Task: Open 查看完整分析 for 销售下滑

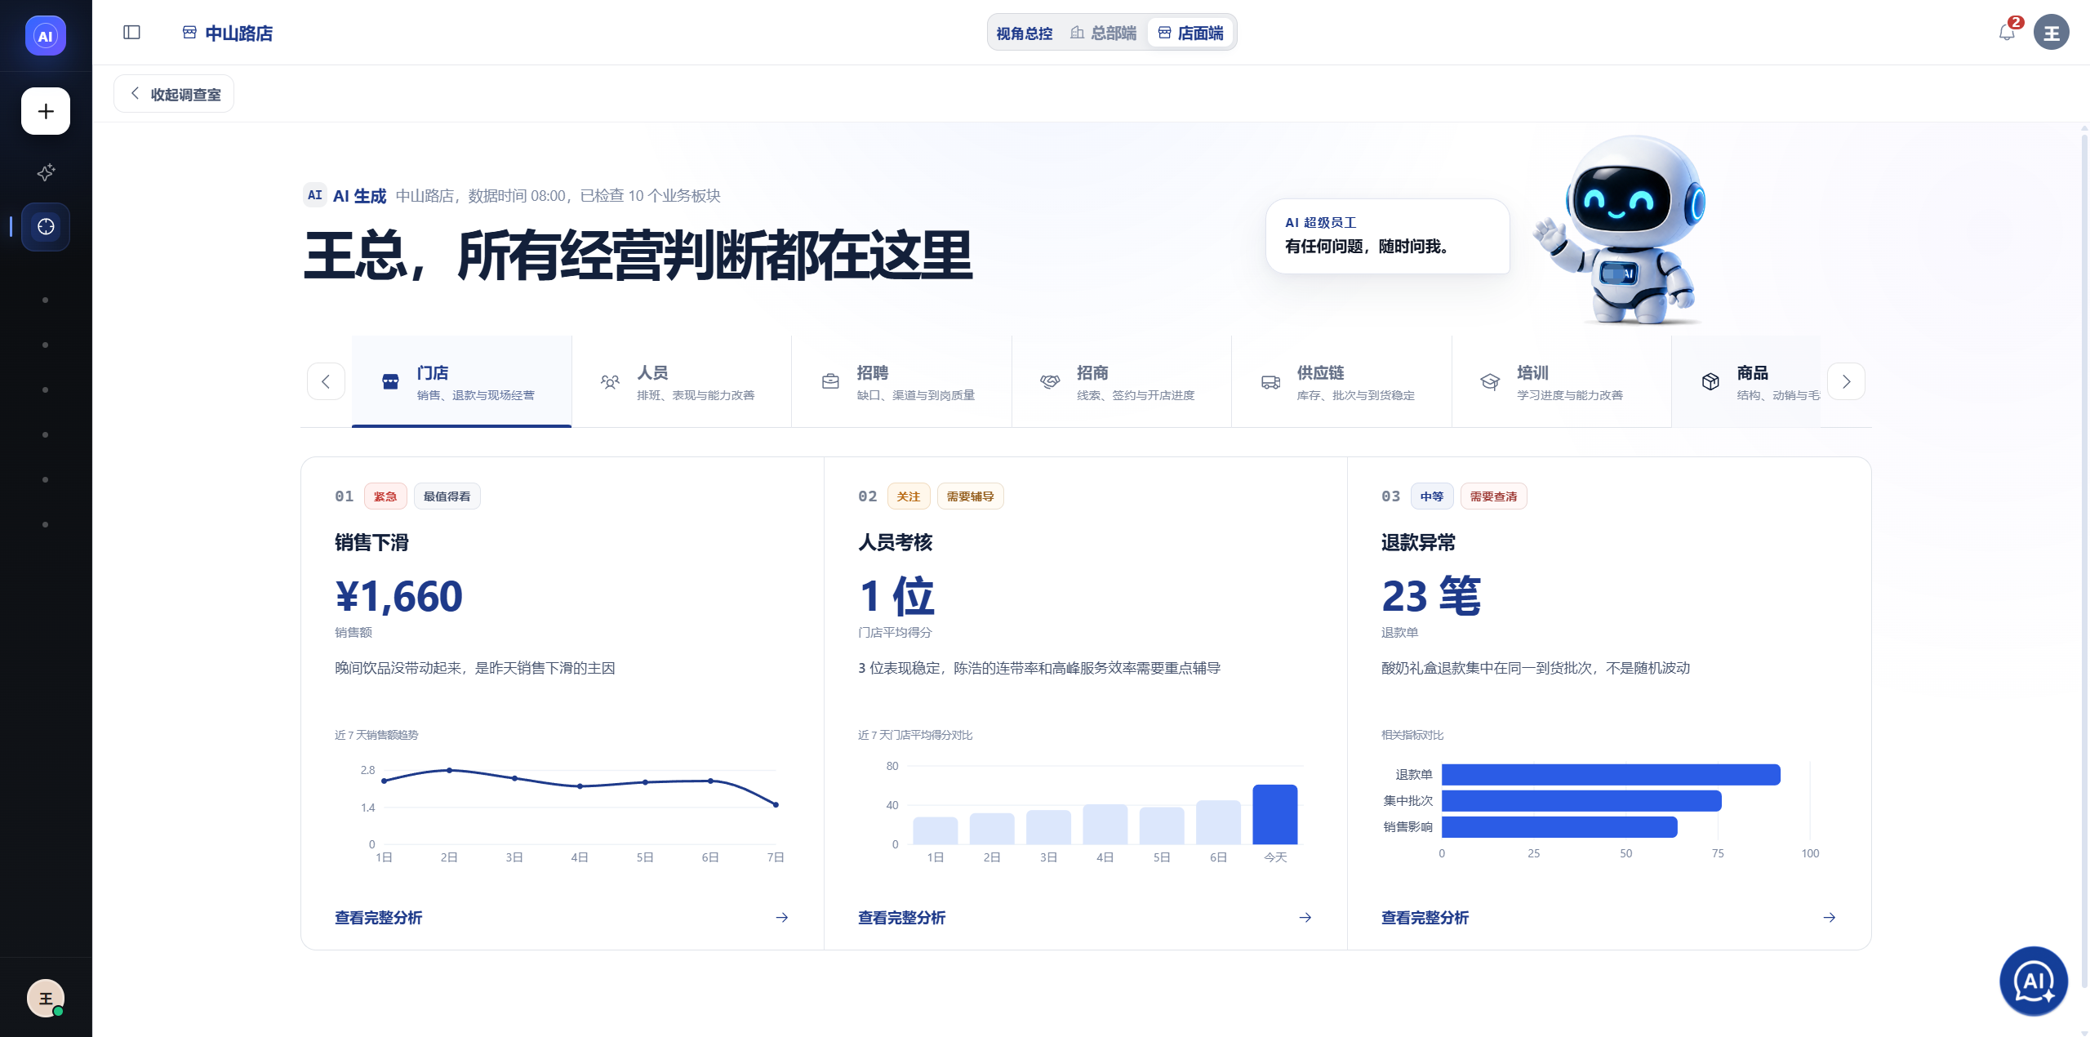Action: (379, 918)
